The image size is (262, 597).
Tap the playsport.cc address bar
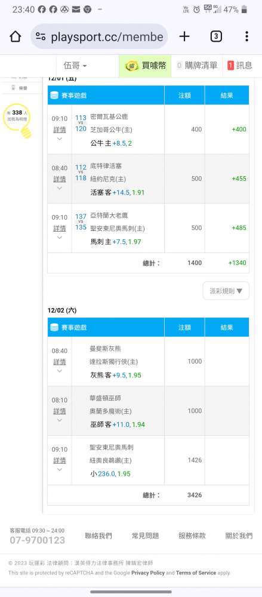point(99,36)
